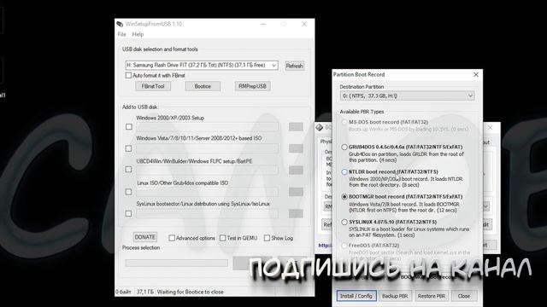547x307 pixels.
Task: Browse for the Linux ISO file
Action: pos(296,192)
